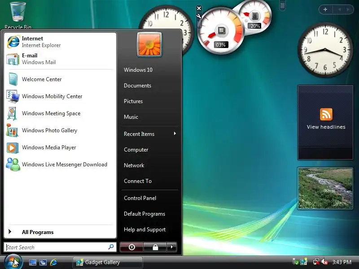
Task: Open Windows Live Messenger Download
Action: [60, 165]
